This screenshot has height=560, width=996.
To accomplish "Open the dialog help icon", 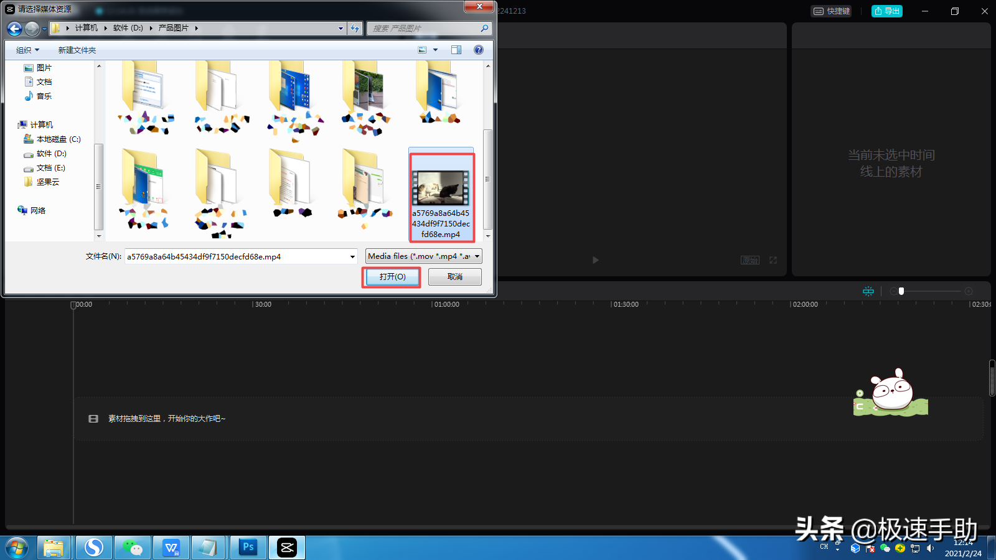I will 479,50.
